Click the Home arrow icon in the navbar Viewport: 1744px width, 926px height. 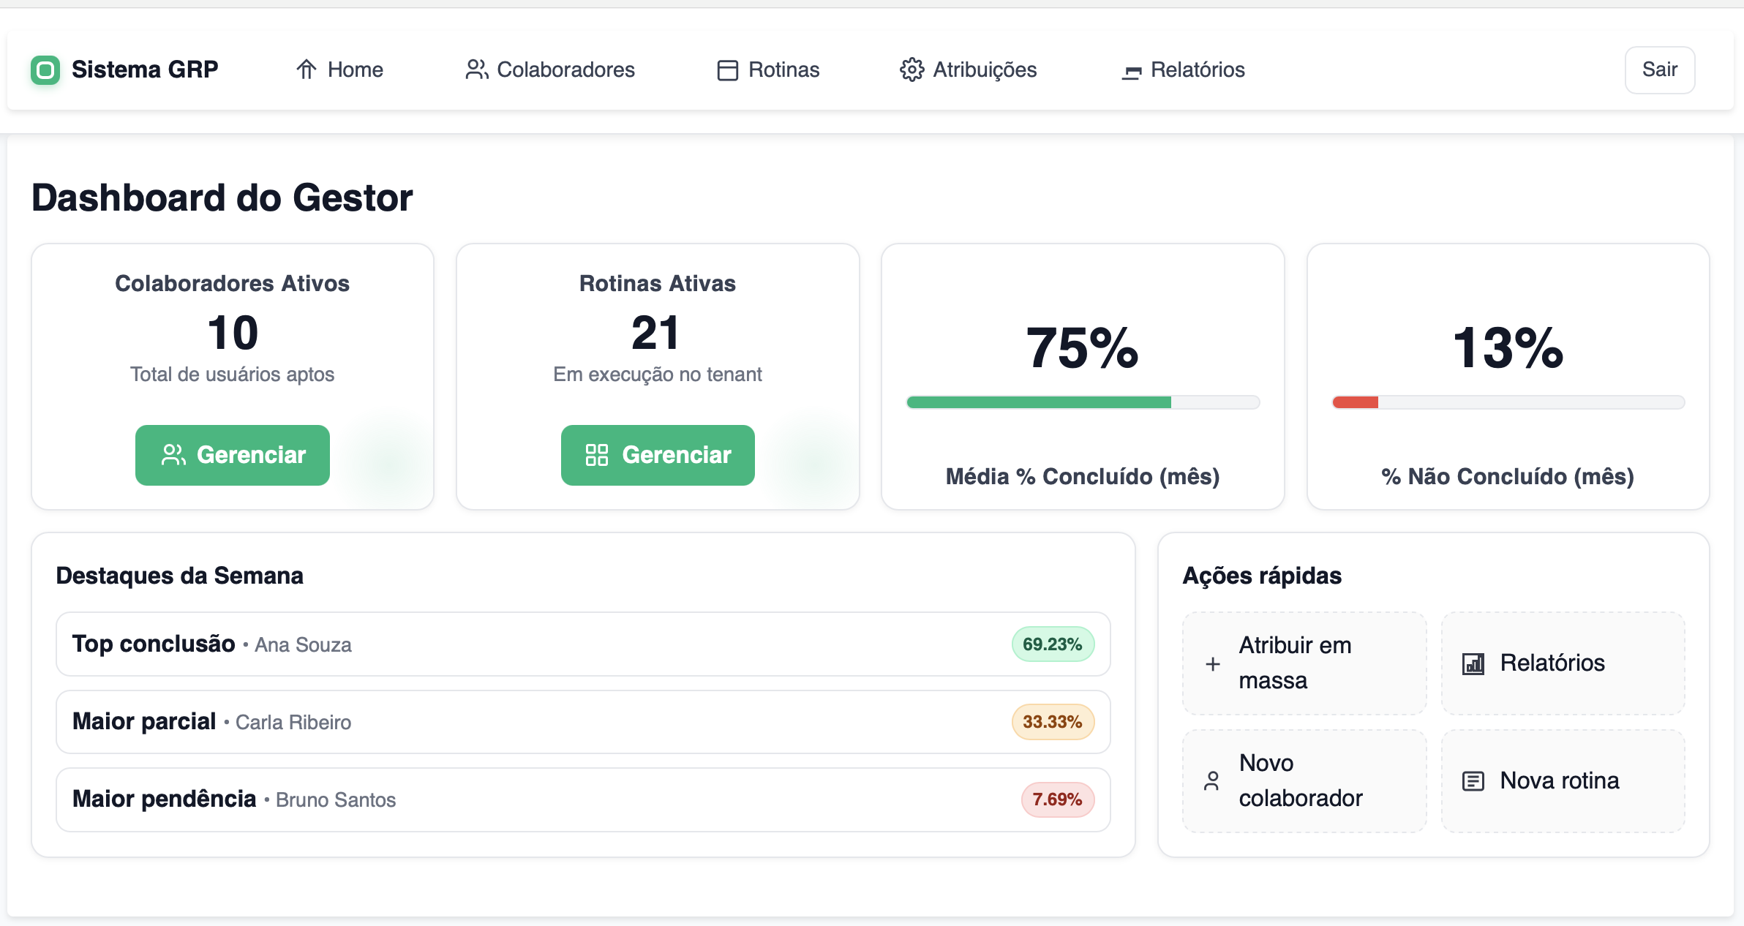pyautogui.click(x=307, y=69)
